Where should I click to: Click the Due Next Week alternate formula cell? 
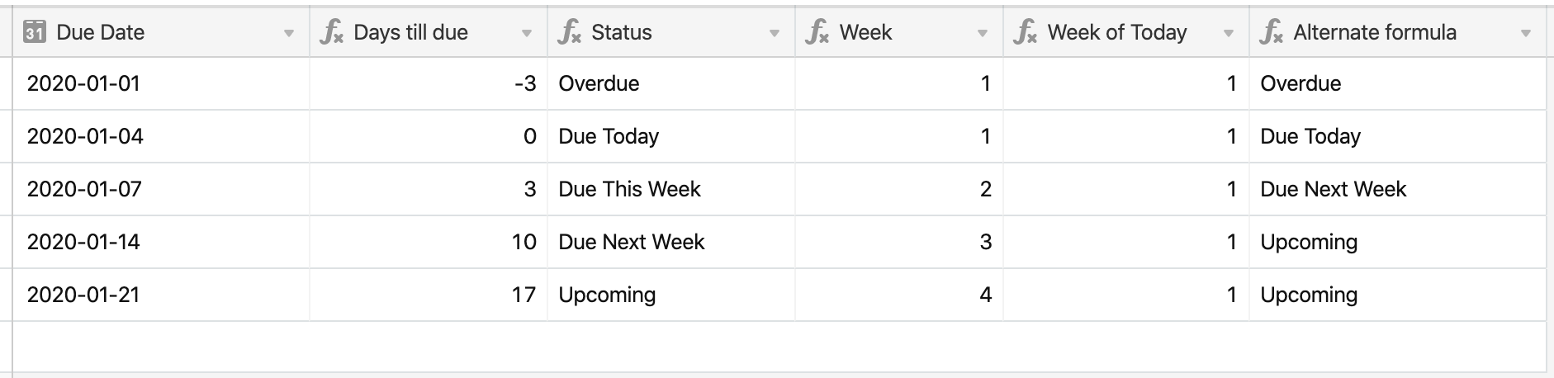coord(1398,189)
